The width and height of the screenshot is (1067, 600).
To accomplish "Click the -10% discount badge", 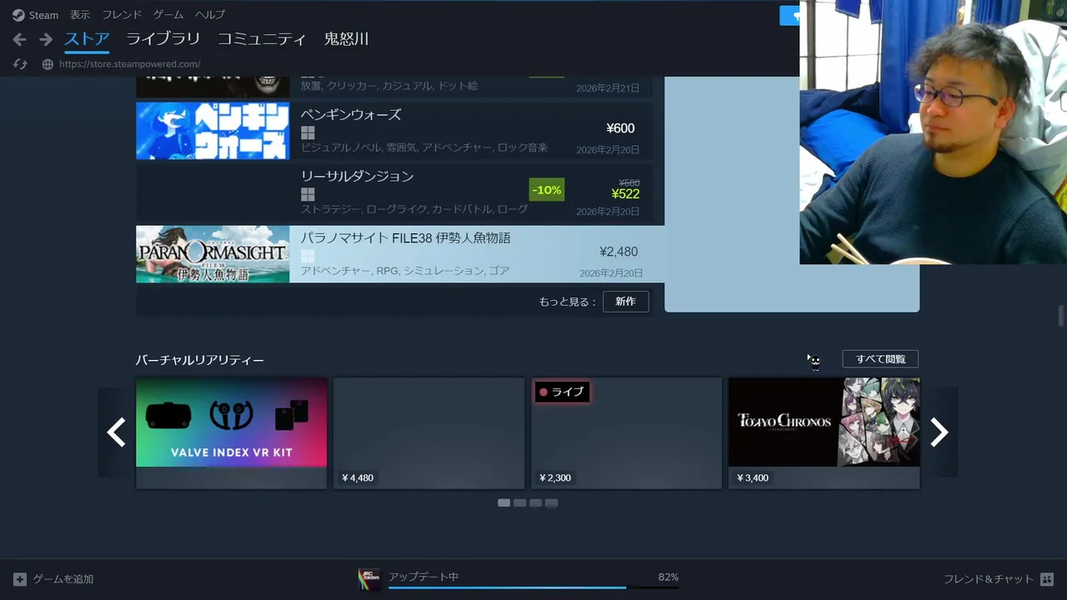I will point(547,190).
